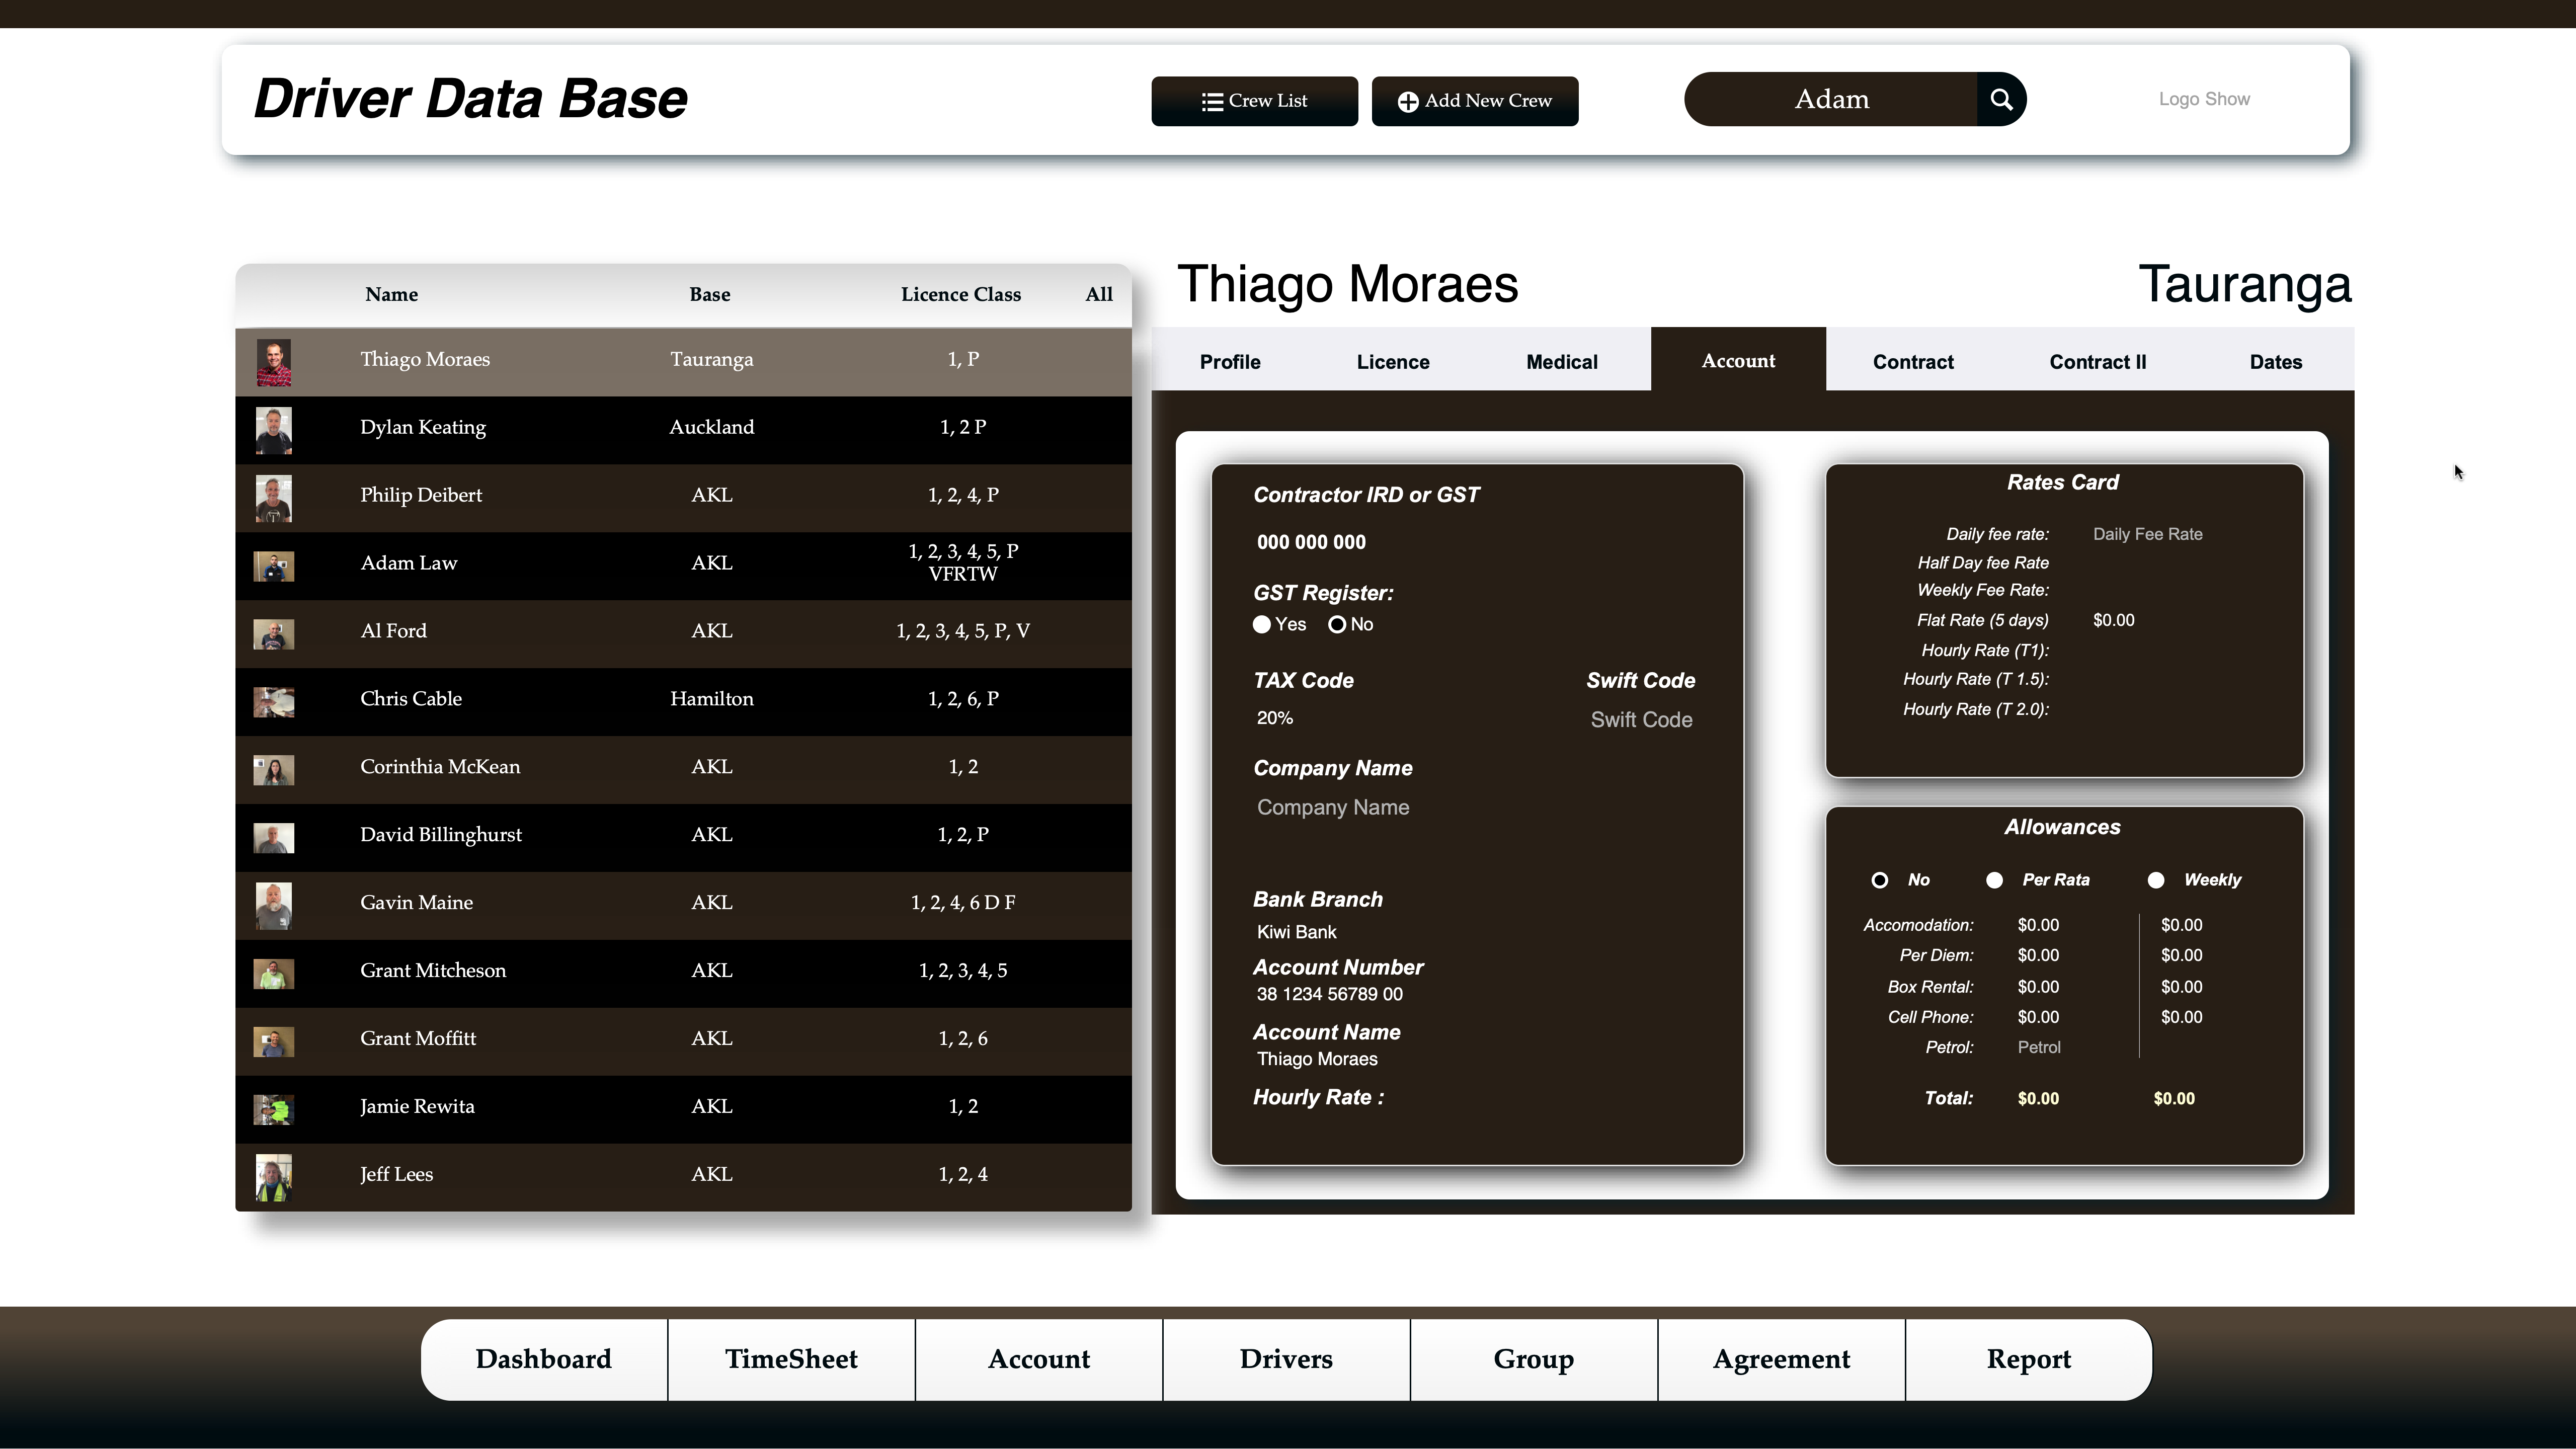
Task: Open the Agreement section
Action: tap(1781, 1359)
